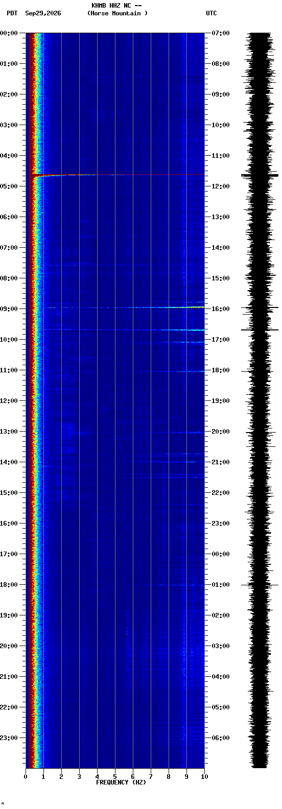Image resolution: width=282 pixels, height=809 pixels.
Task: Click the 'PDT' timezone label
Action: coord(12,13)
